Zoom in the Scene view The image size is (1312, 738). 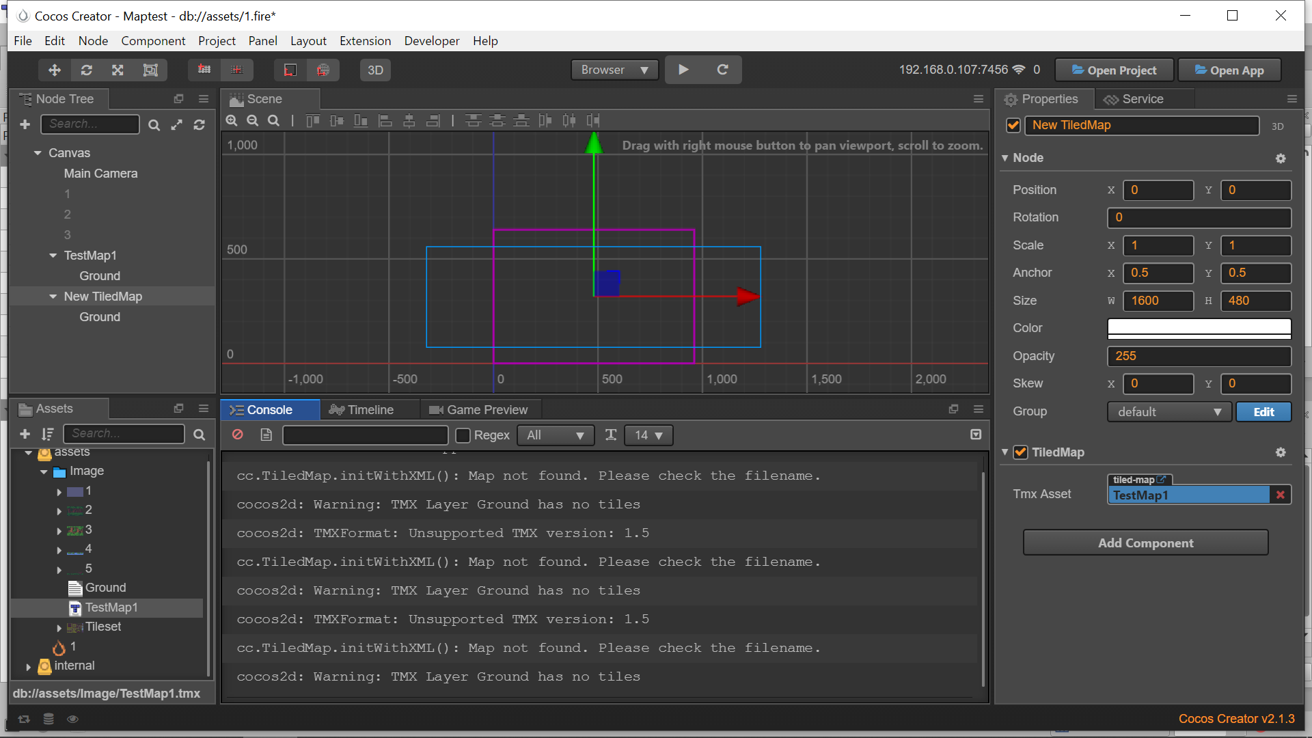pyautogui.click(x=232, y=121)
